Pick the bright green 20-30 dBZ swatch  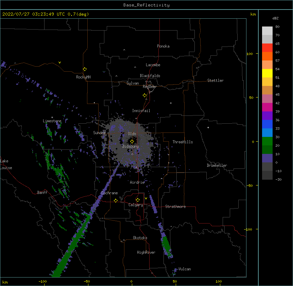pyautogui.click(x=267, y=141)
